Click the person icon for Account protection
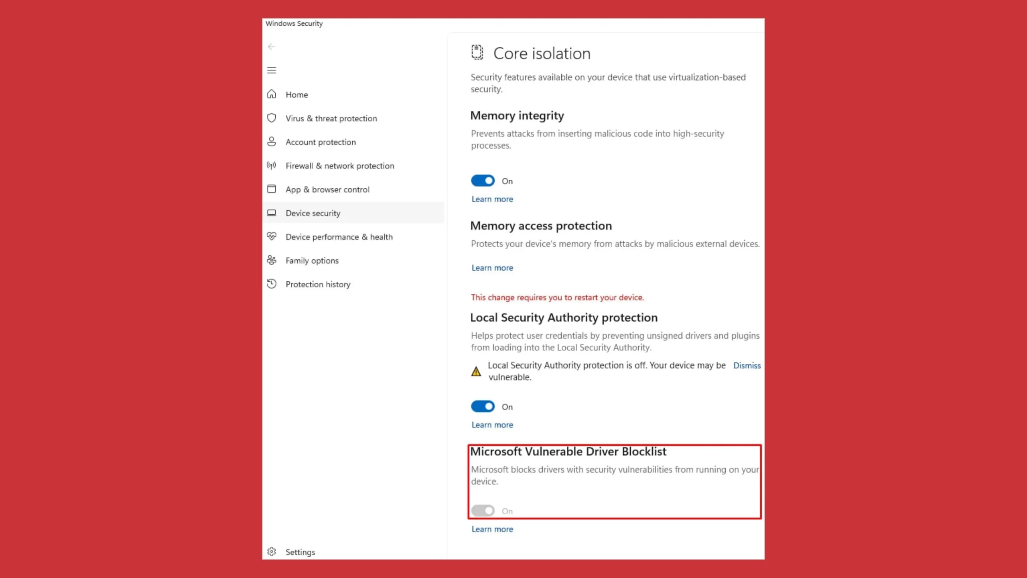The width and height of the screenshot is (1027, 578). point(272,142)
